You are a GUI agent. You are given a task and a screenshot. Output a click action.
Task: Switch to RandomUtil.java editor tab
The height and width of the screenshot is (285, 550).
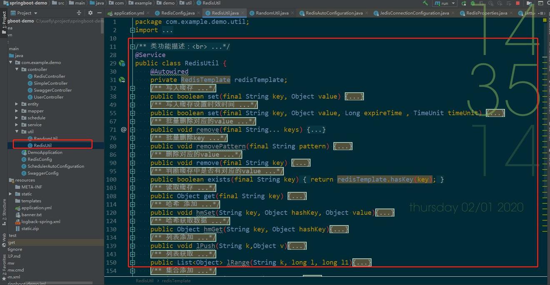tap(272, 13)
